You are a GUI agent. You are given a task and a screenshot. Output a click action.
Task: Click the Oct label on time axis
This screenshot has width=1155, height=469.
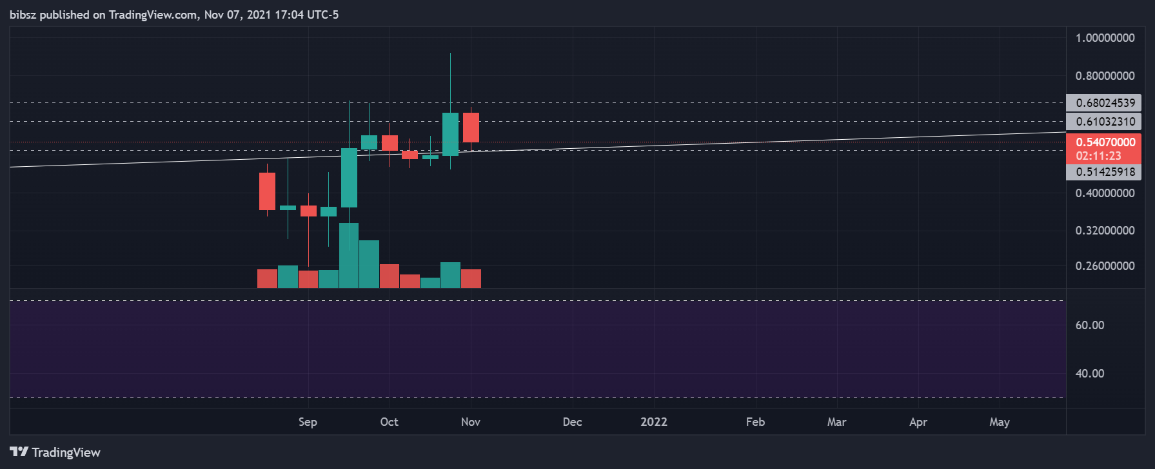[x=389, y=422]
